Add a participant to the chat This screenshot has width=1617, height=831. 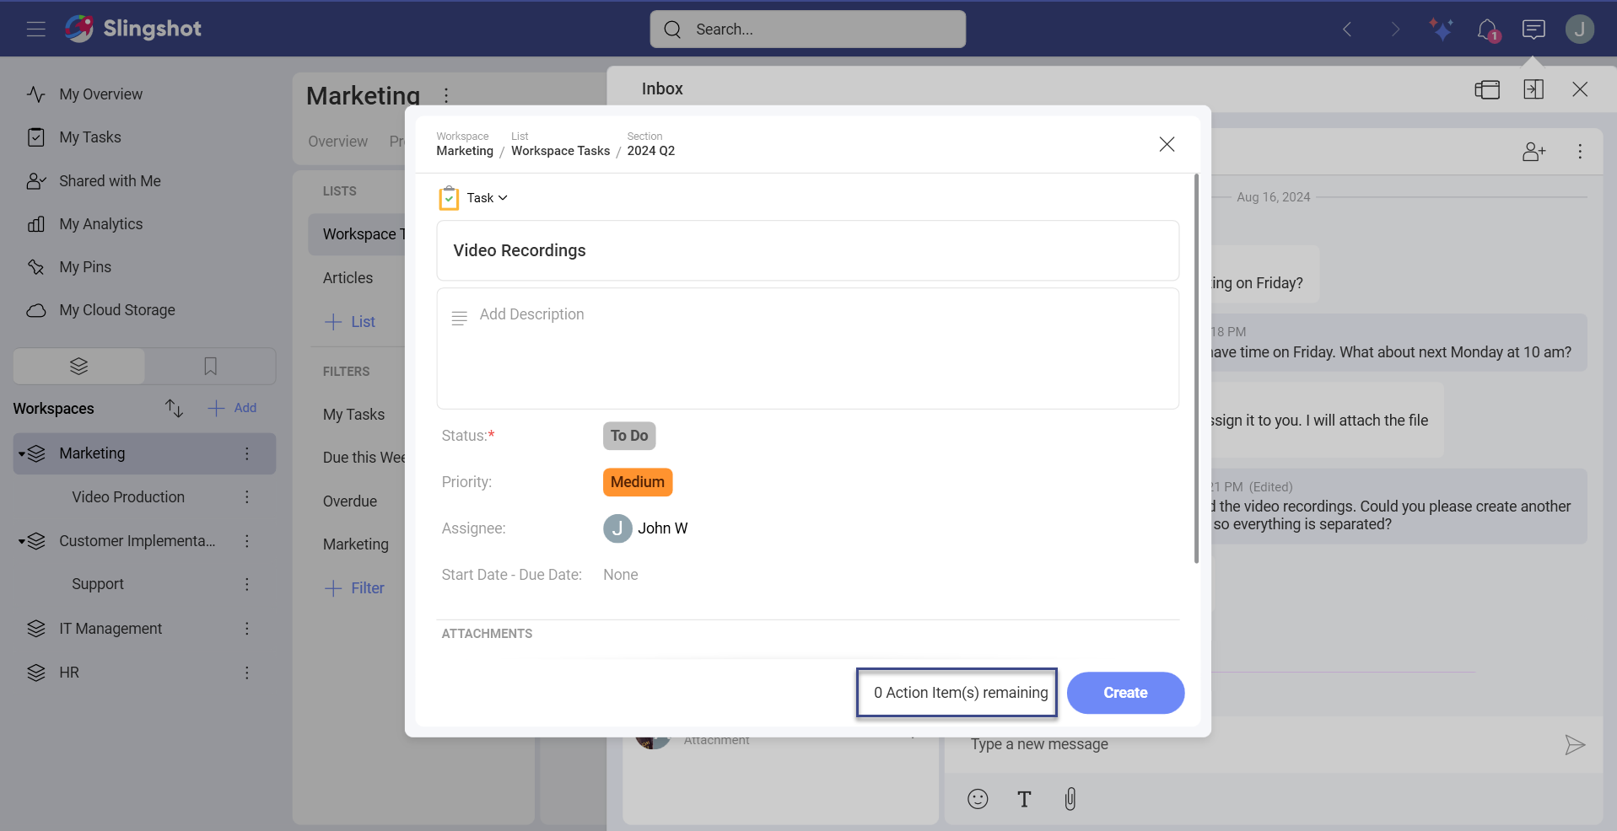1533,152
